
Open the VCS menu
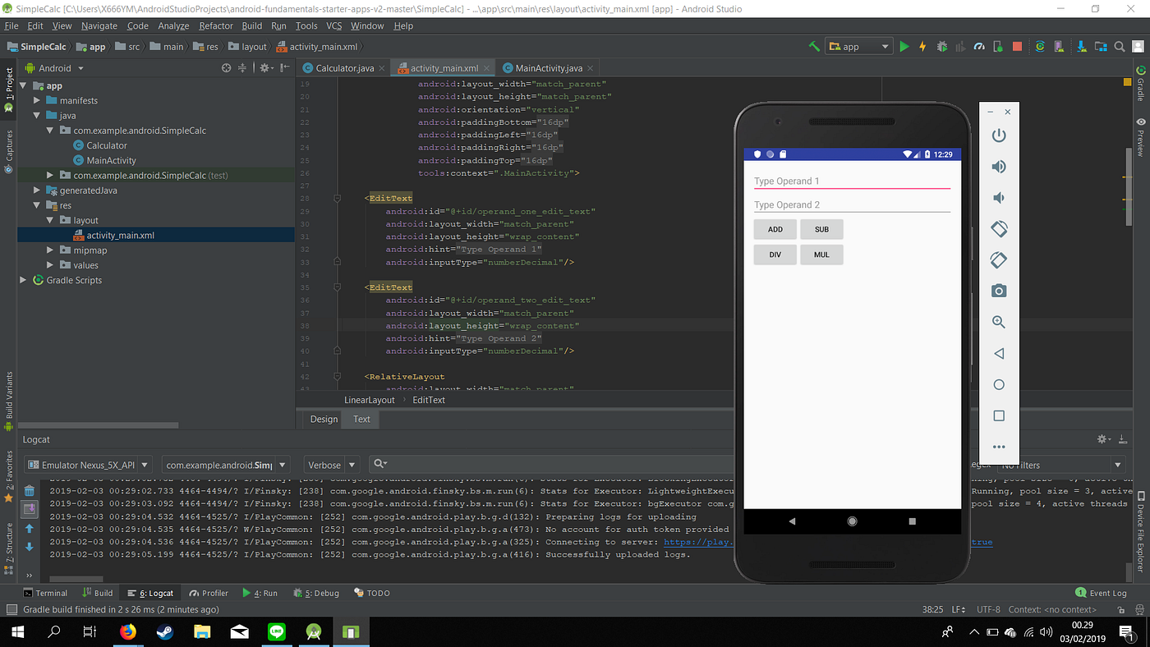pos(333,26)
